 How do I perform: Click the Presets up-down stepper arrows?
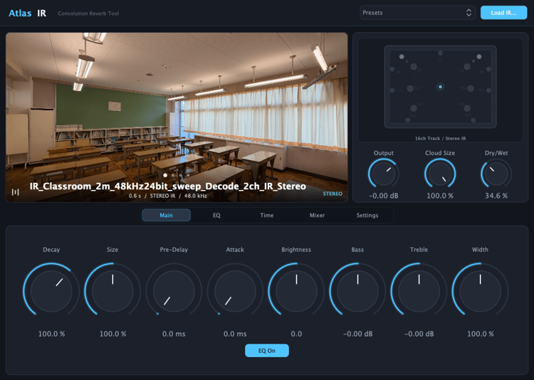[x=468, y=13]
